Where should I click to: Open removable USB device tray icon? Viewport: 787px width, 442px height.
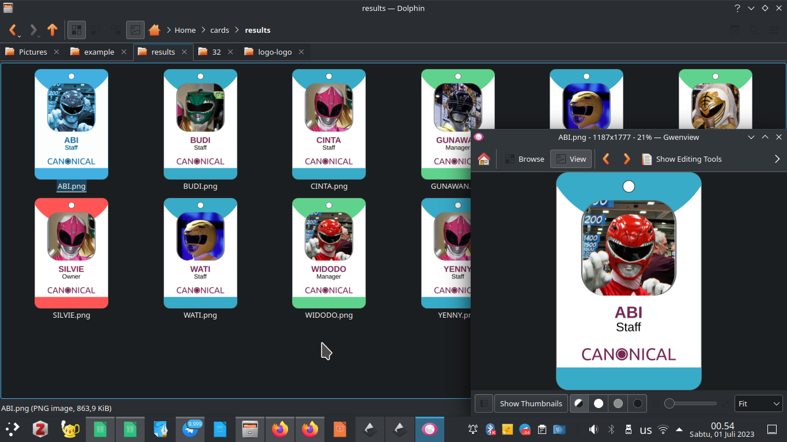[629, 429]
